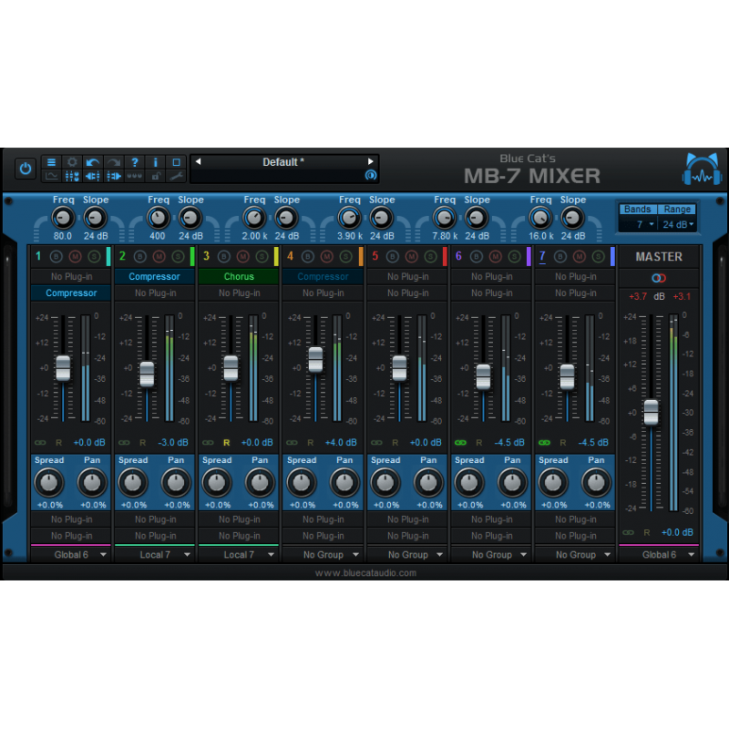Mute band 1 with its M button
729x729 pixels.
tap(75, 256)
